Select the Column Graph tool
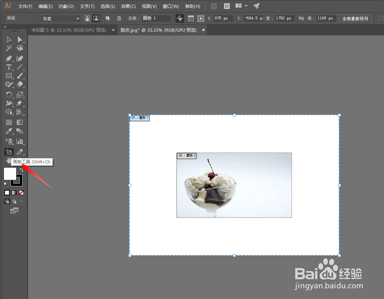 [x=20, y=141]
